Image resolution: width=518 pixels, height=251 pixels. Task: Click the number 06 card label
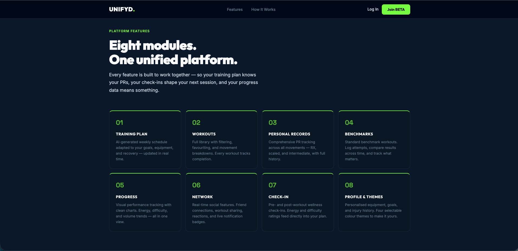(196, 185)
